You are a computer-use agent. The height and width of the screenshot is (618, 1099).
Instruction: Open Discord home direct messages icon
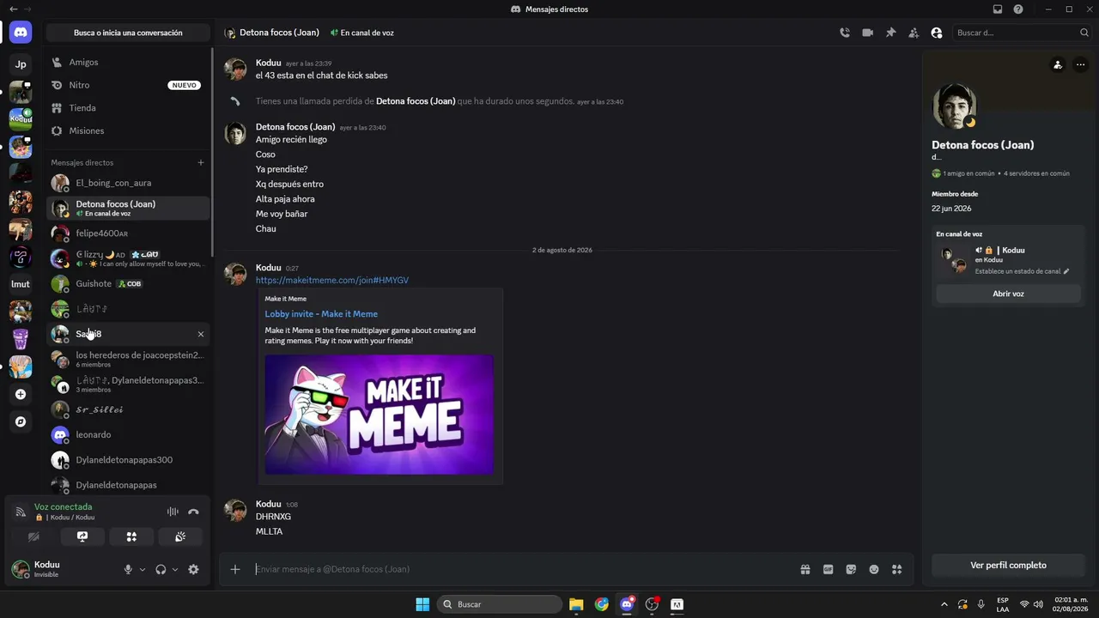click(21, 33)
